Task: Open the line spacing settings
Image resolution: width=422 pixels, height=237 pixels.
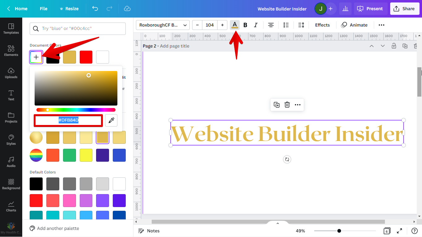Action: pyautogui.click(x=301, y=25)
